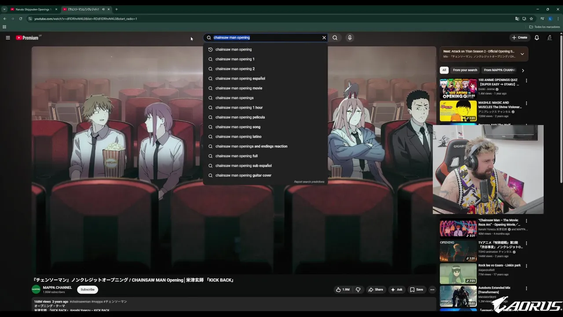Go to YouTube Premium home logo
563x317 pixels.
[x=27, y=38]
